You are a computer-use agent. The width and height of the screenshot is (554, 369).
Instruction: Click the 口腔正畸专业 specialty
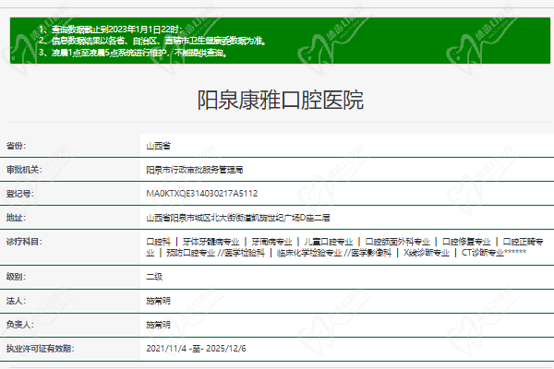[x=527, y=241]
